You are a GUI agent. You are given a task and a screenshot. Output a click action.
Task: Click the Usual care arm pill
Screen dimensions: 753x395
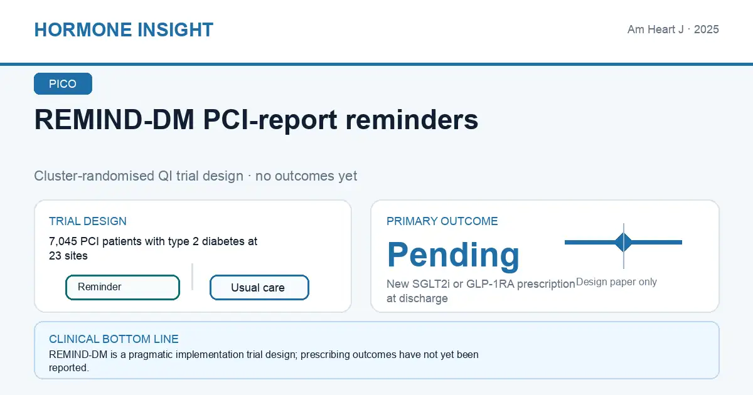(x=259, y=287)
